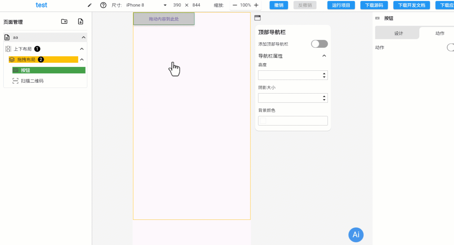This screenshot has height=245, width=454.
Task: Click the pencil edit project name icon
Action: tap(89, 5)
